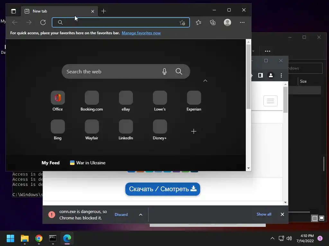The width and height of the screenshot is (329, 246).
Task: Expand the conn.exe download options chevron
Action: click(x=141, y=215)
